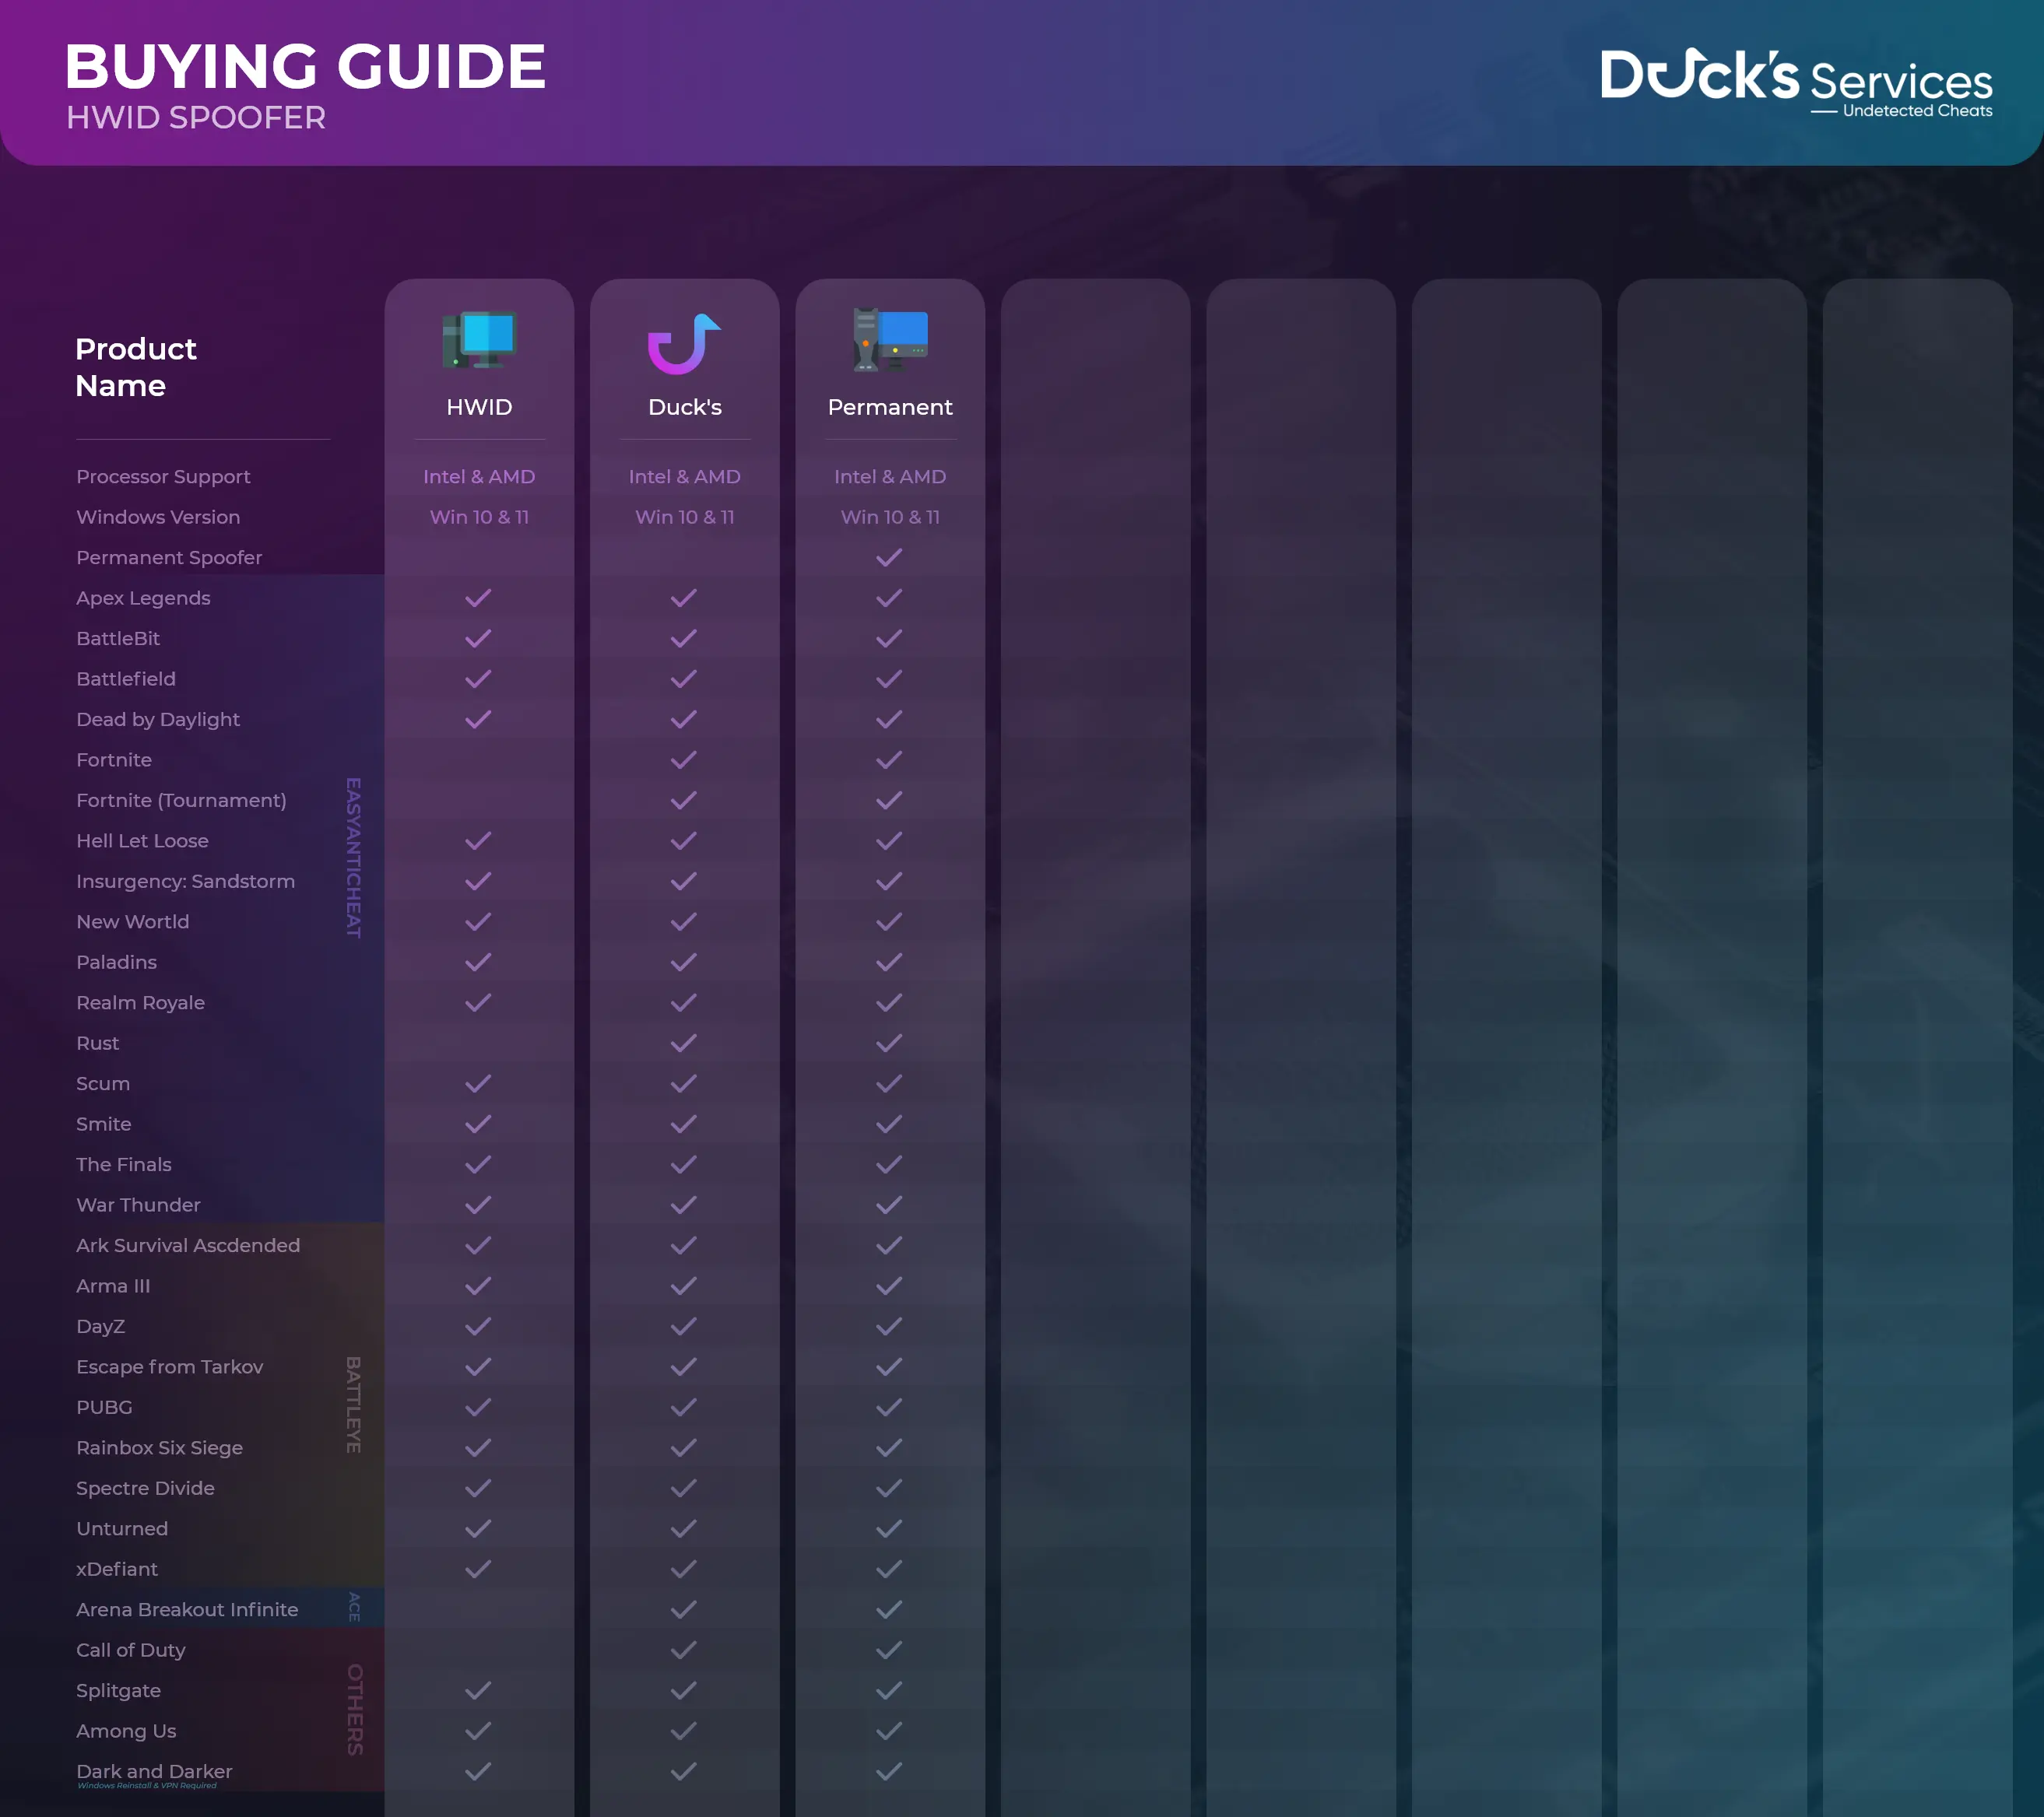2044x1817 pixels.
Task: Click the Permanent Spoofer checkmark in Permanent column
Action: click(x=889, y=558)
